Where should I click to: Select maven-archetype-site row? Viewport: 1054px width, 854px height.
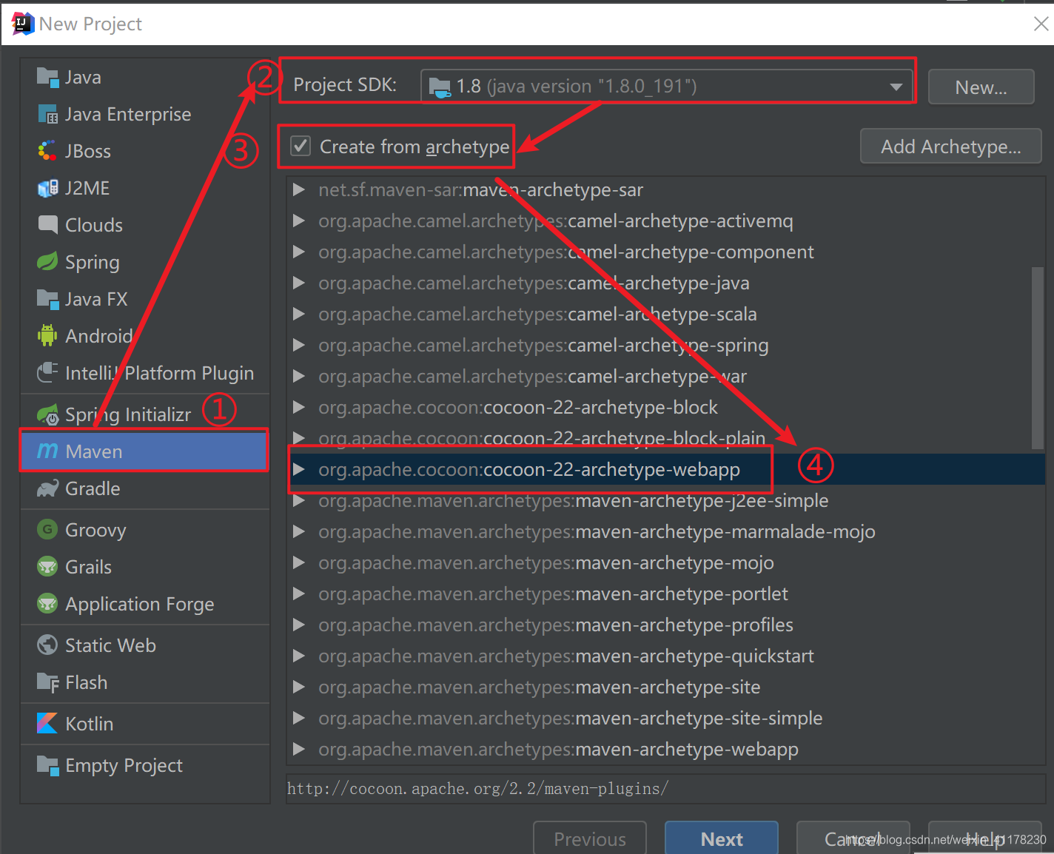pos(666,687)
